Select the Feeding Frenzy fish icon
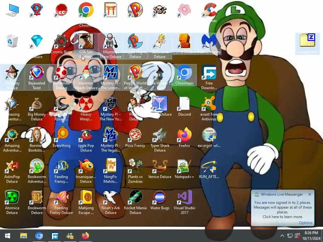323x242 pixels. [61, 166]
